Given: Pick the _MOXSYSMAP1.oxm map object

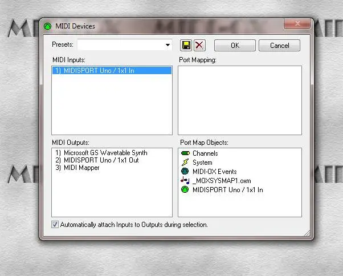Looking at the screenshot, I should pyautogui.click(x=216, y=181).
